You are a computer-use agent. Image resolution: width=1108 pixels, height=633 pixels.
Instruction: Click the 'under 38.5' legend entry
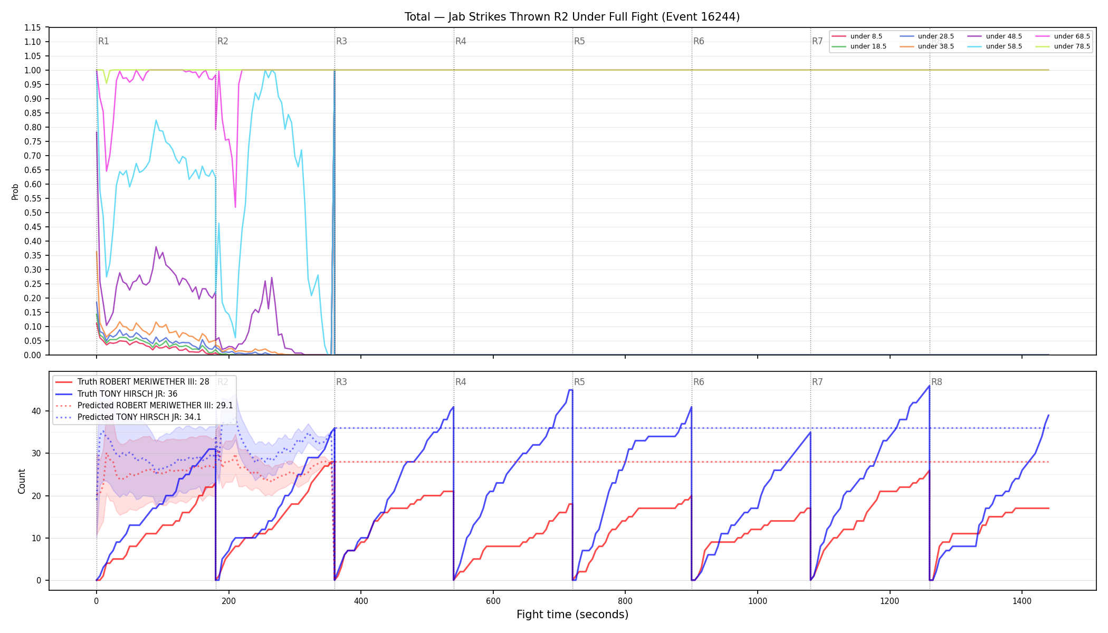click(926, 46)
